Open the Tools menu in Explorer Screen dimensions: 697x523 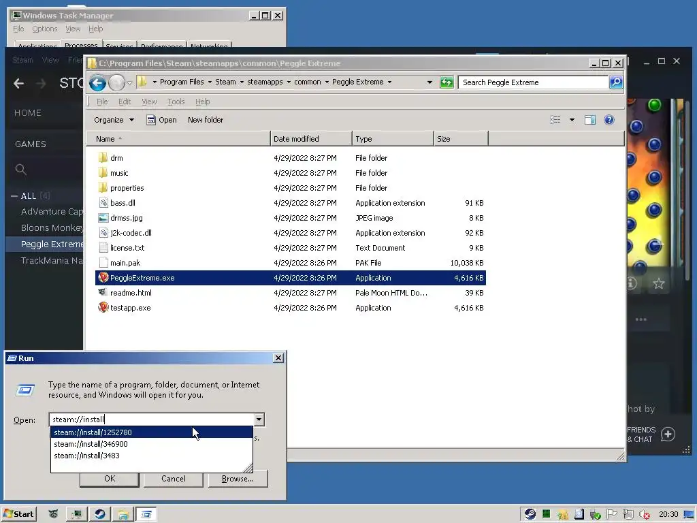pos(176,101)
